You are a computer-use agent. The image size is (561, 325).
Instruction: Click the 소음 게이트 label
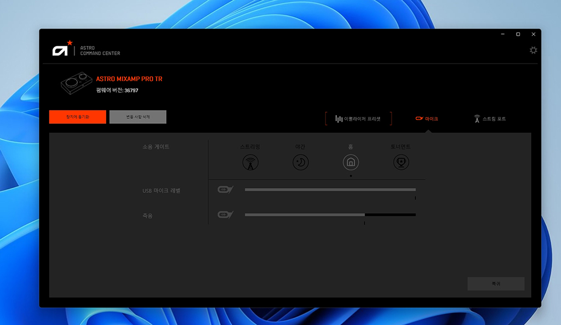156,147
